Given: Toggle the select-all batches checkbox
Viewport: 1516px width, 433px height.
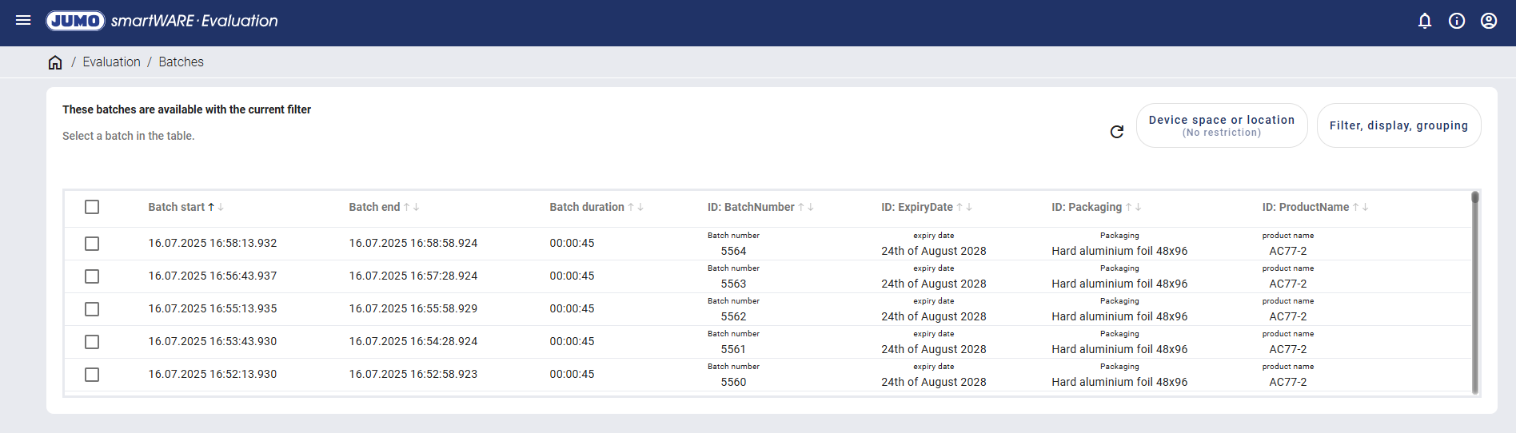Looking at the screenshot, I should tap(92, 207).
